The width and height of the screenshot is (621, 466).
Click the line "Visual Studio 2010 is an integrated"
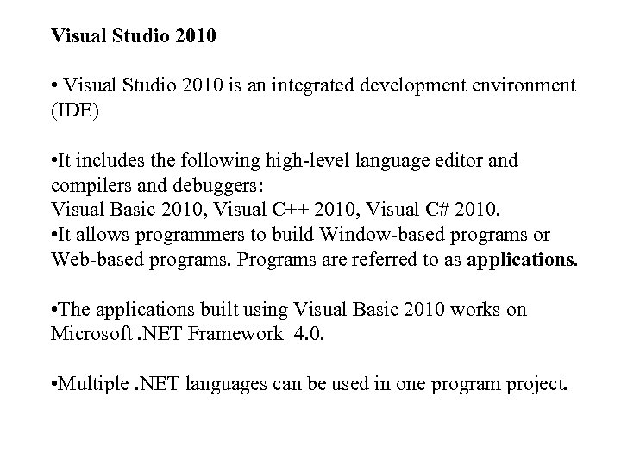(314, 85)
